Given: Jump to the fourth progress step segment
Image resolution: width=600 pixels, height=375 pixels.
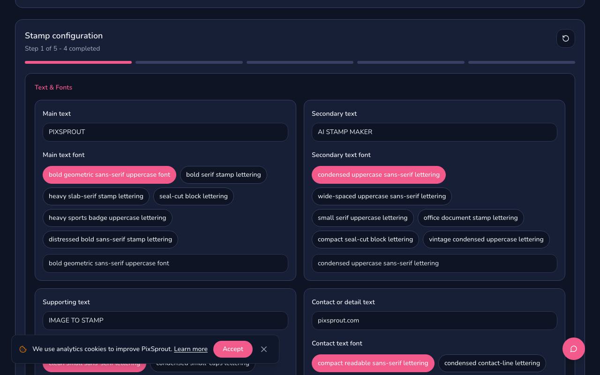Looking at the screenshot, I should [411, 62].
